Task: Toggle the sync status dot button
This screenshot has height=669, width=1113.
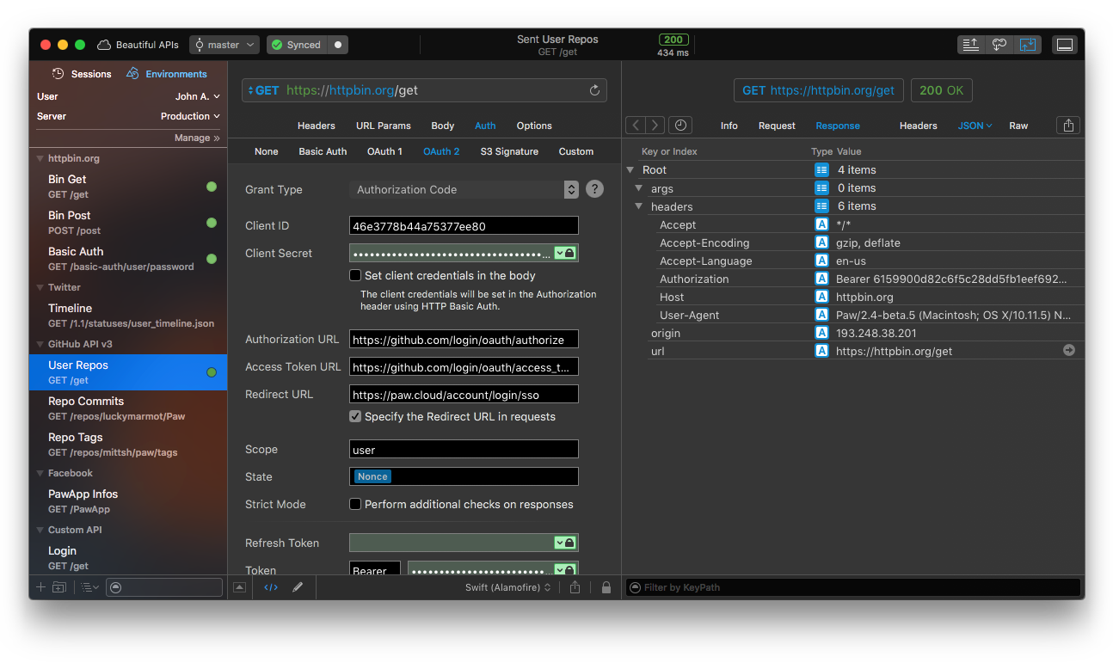Action: click(338, 45)
